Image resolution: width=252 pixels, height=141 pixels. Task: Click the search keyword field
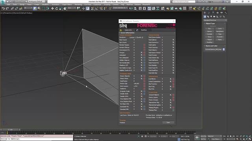click(184, 2)
